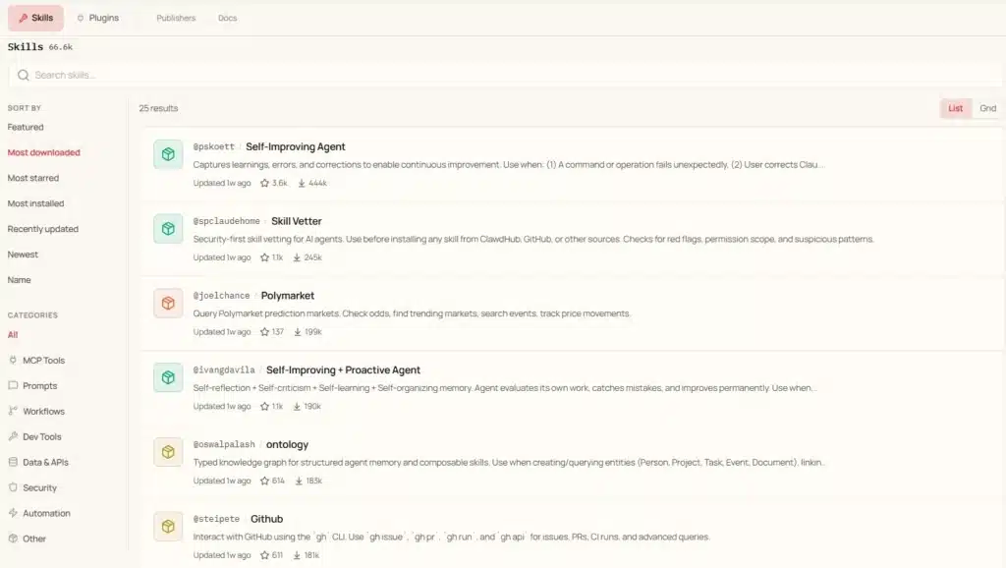The image size is (1006, 568).
Task: Open the Skills tab
Action: [35, 18]
